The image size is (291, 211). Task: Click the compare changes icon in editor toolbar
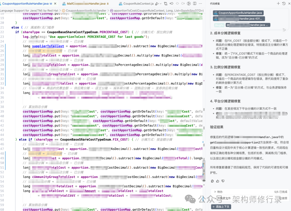(165, 4)
